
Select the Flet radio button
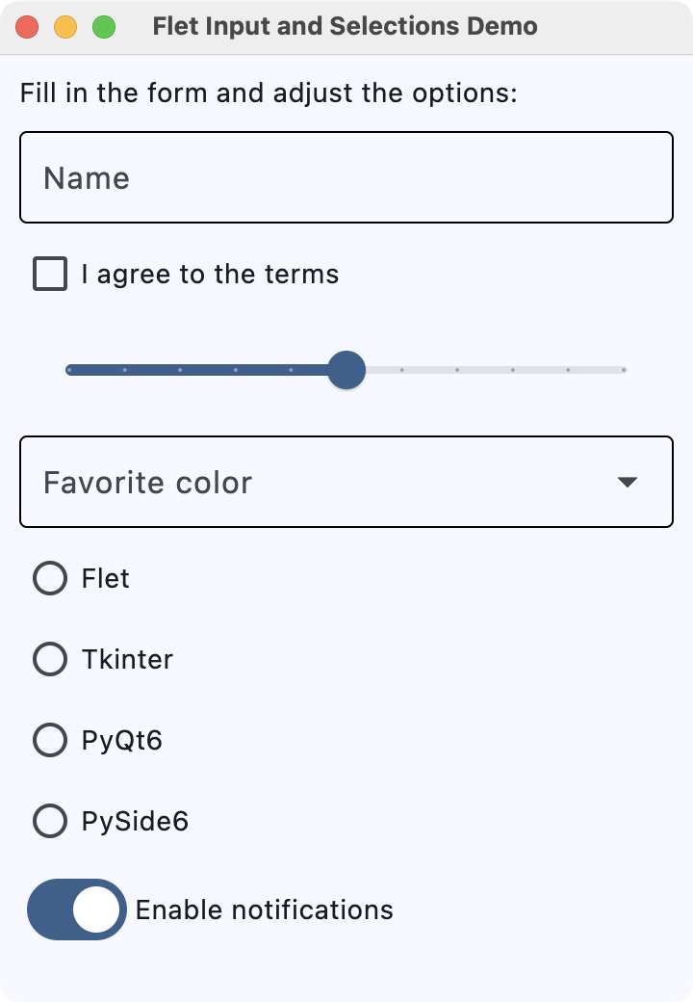click(49, 578)
